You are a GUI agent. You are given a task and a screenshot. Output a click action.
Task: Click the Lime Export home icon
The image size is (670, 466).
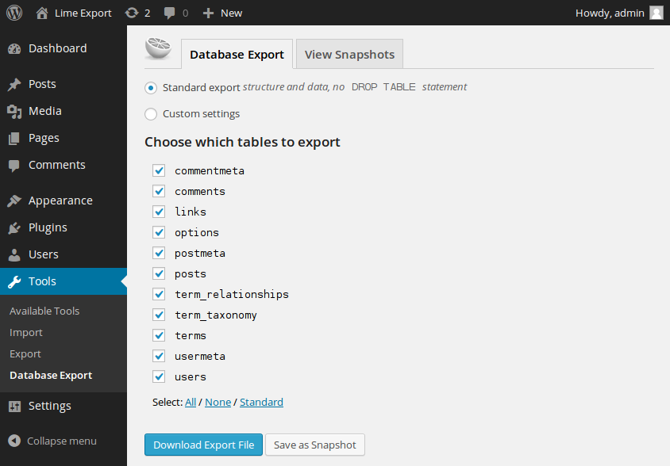42,13
